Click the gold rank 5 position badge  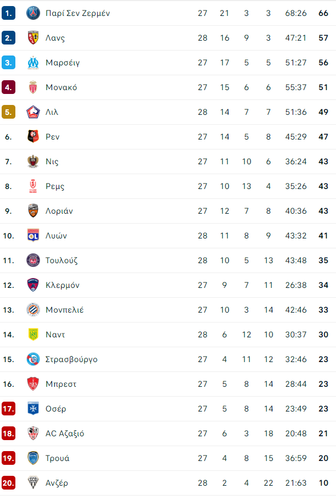[x=8, y=112]
